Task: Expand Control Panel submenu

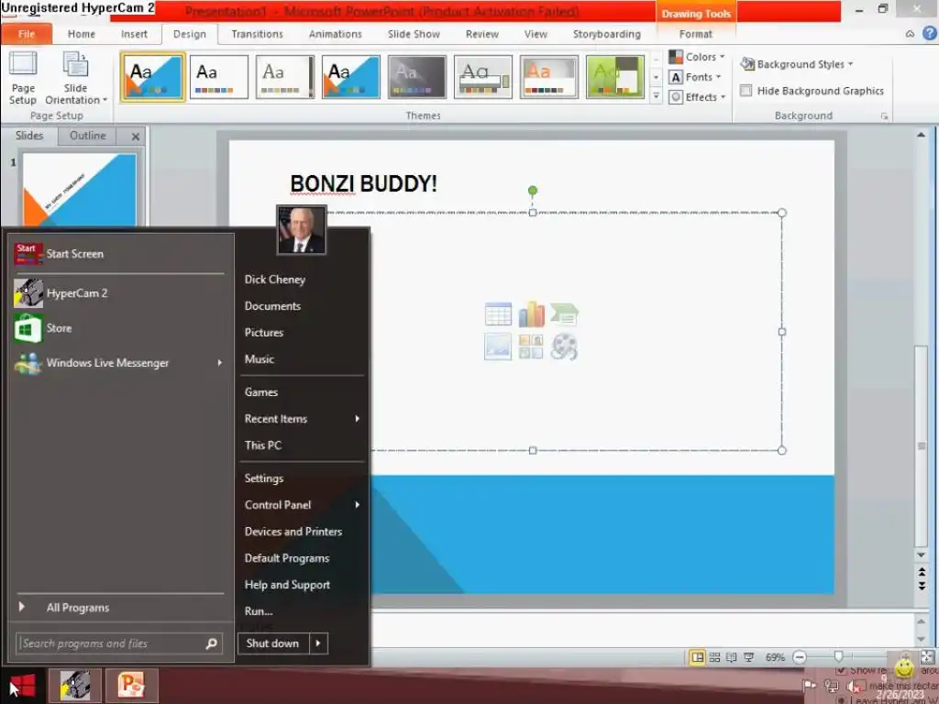Action: tap(303, 505)
